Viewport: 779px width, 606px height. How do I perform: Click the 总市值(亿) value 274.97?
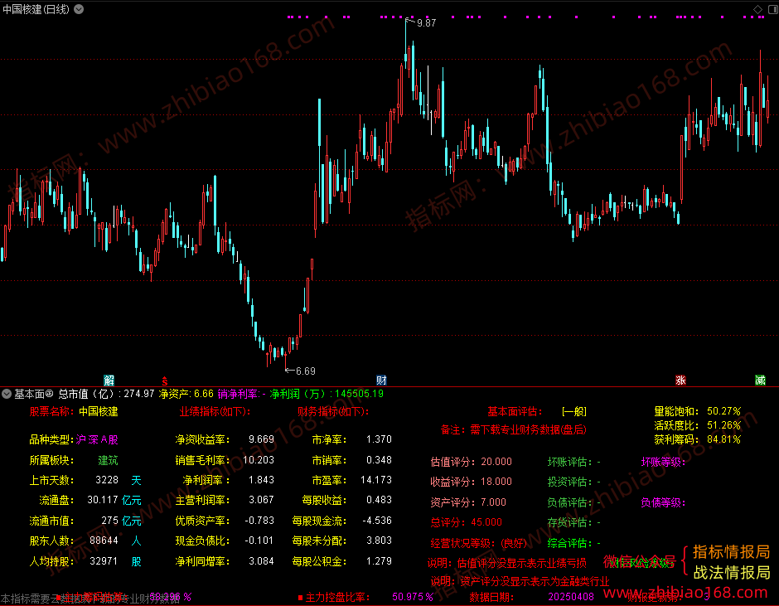(x=139, y=394)
